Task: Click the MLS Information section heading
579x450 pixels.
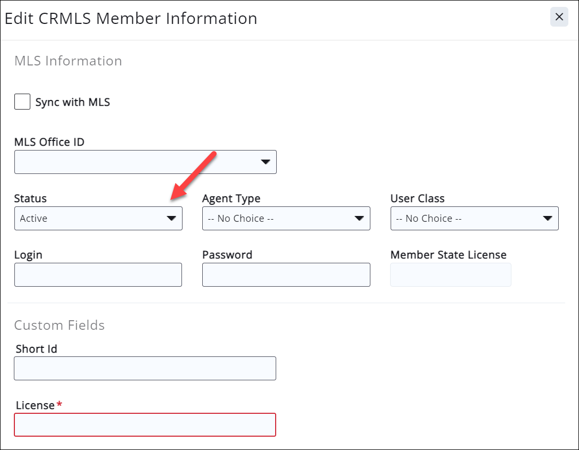Action: [68, 61]
